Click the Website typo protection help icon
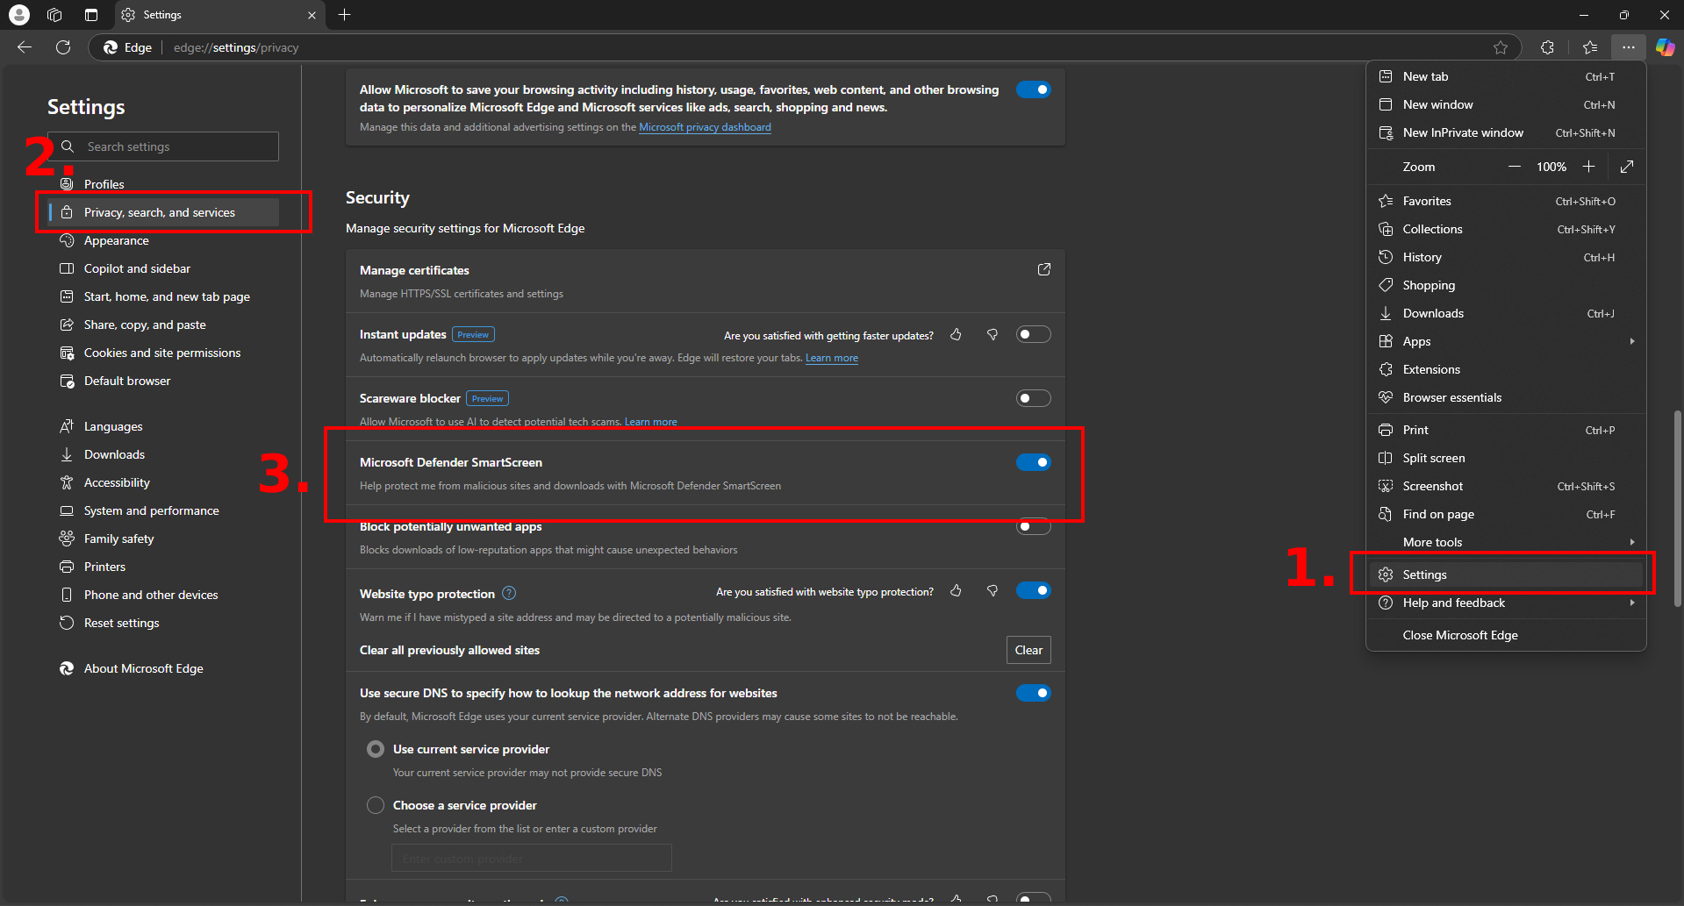 click(509, 593)
